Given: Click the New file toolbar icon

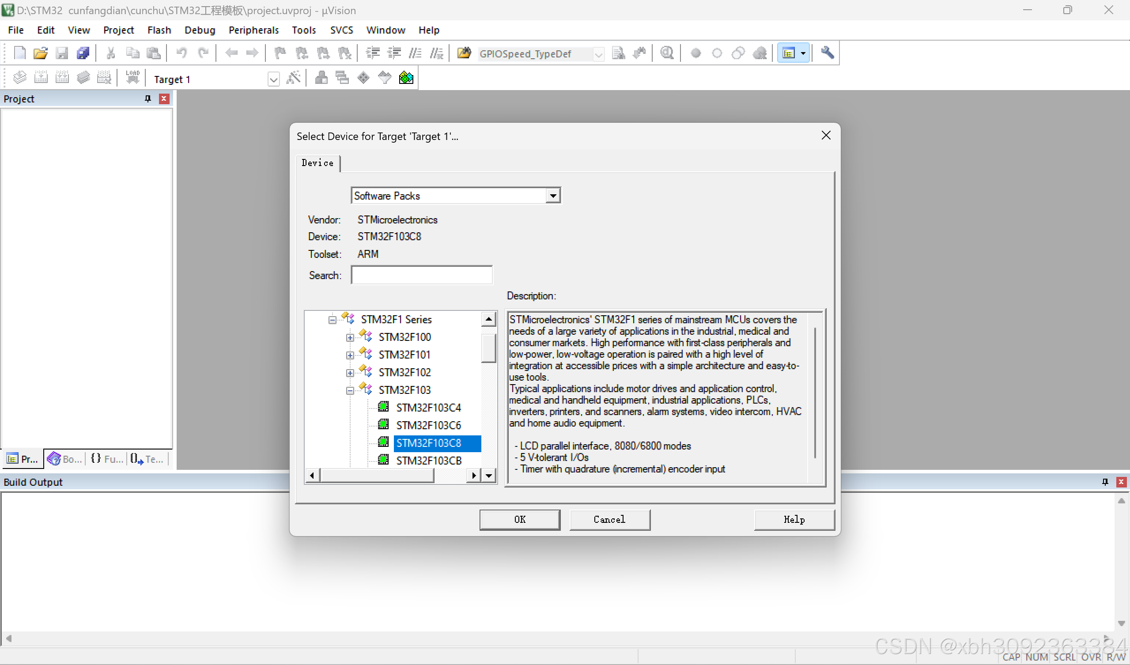Looking at the screenshot, I should [20, 53].
